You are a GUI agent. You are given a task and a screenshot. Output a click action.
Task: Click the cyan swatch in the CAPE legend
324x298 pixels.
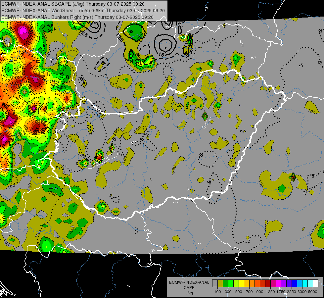(x=305, y=283)
